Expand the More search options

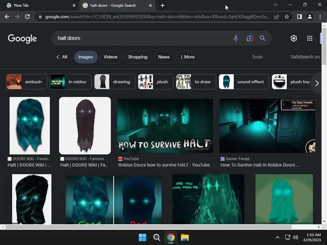[188, 57]
